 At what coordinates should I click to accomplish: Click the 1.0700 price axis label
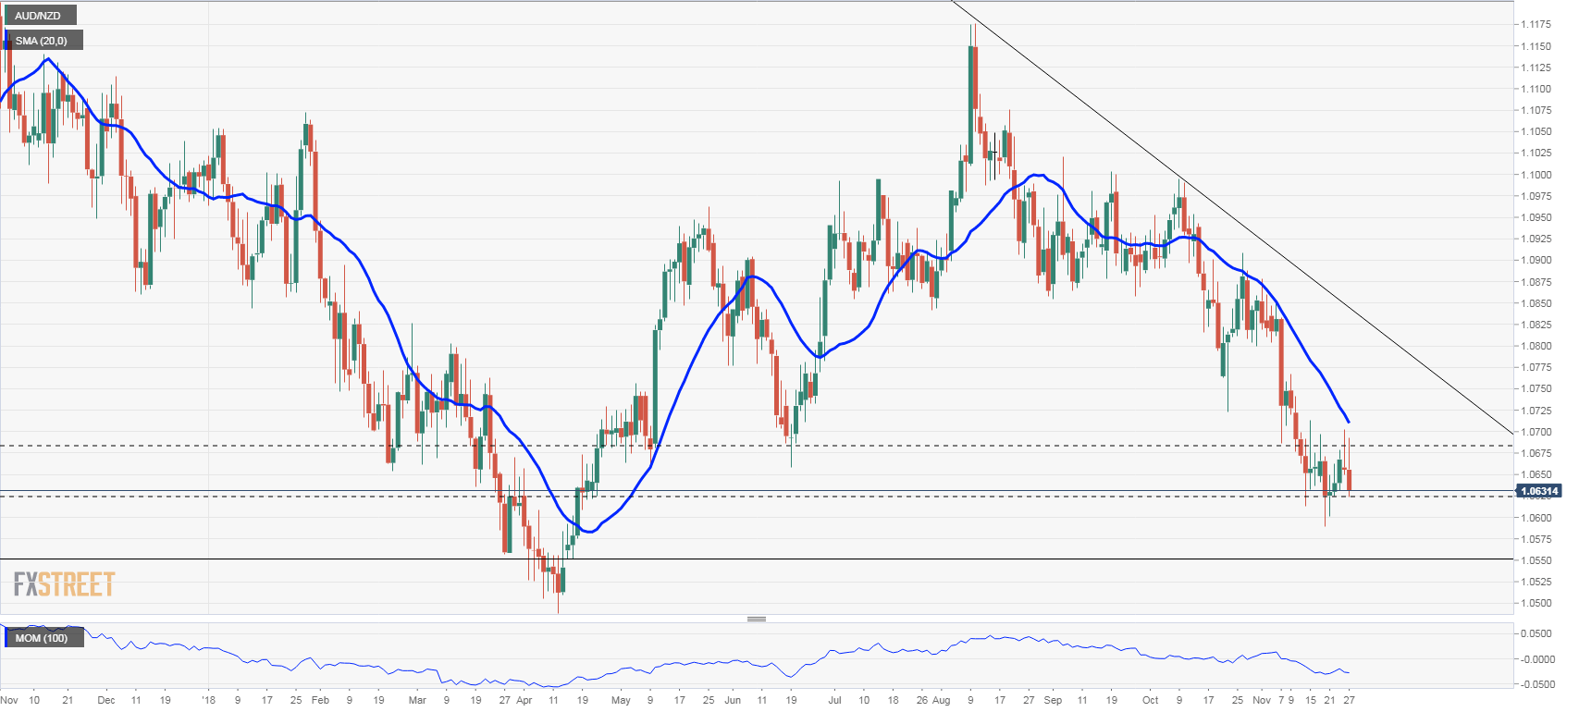click(x=1536, y=432)
